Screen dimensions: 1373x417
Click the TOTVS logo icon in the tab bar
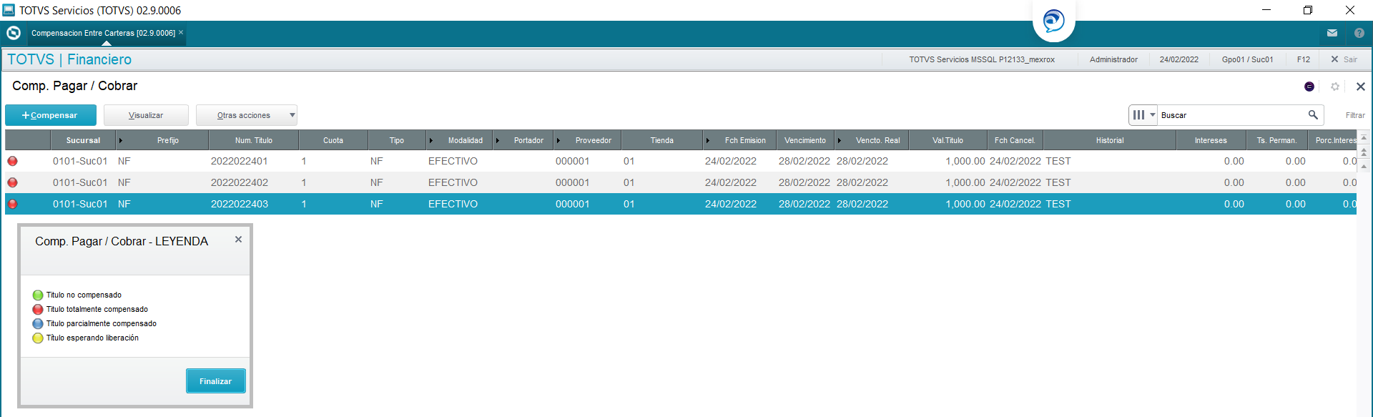(x=14, y=33)
